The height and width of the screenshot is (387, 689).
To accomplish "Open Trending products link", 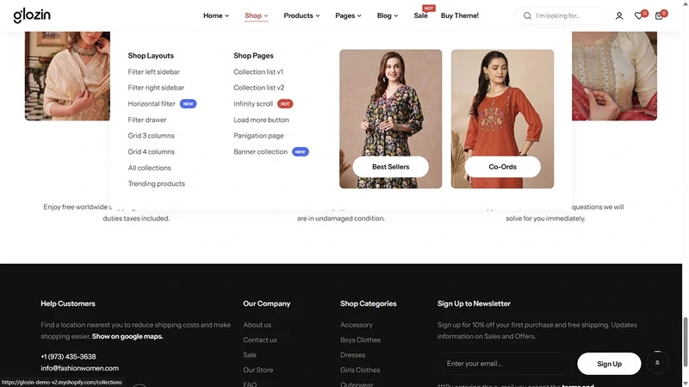I will click(x=157, y=184).
